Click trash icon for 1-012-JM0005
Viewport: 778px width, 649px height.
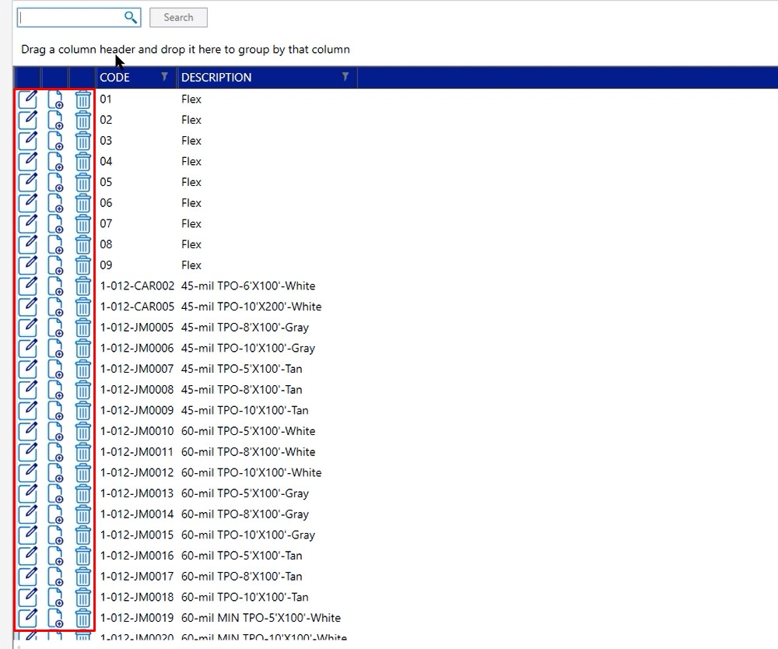[x=83, y=328]
